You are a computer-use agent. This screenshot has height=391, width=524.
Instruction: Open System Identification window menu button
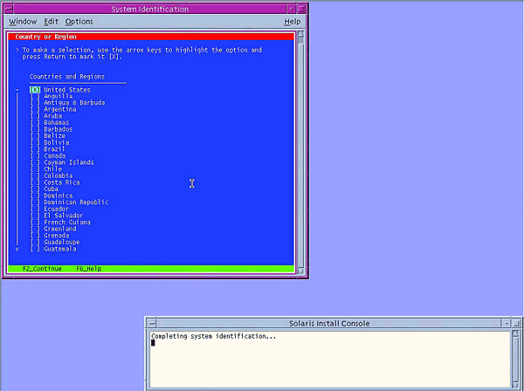coord(9,9)
